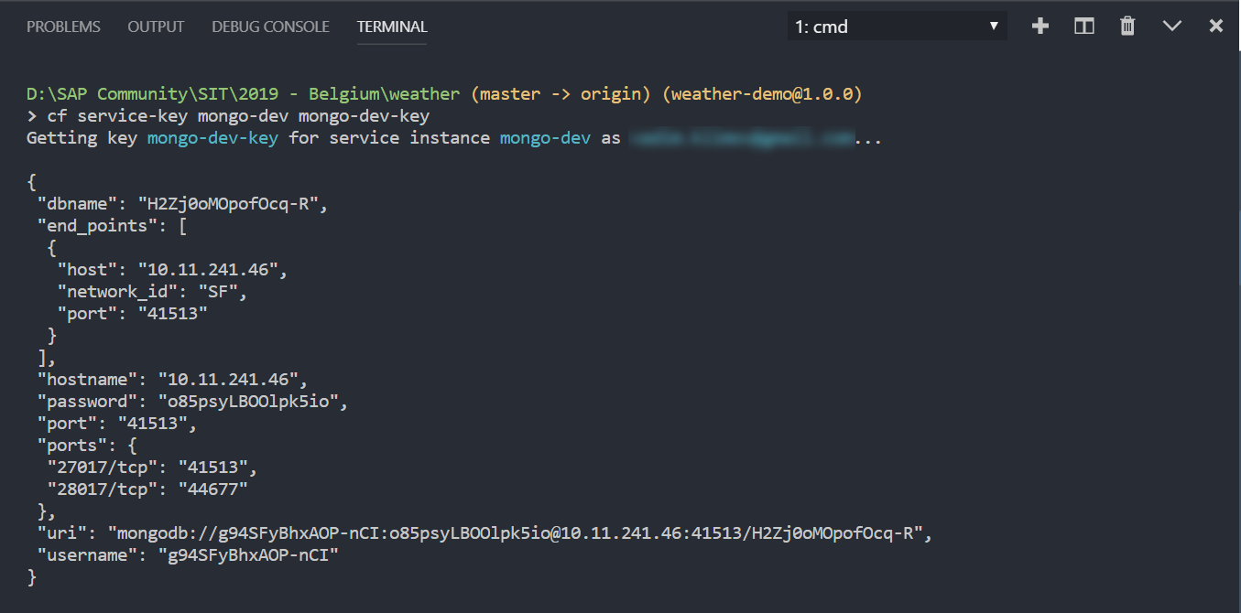Click the username value 'g94SFyBhxAOP-nCI'
Screen dimensions: 1241x613
click(x=248, y=555)
